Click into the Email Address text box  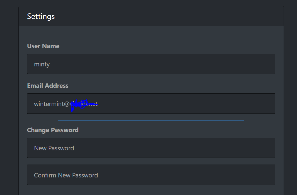(151, 104)
